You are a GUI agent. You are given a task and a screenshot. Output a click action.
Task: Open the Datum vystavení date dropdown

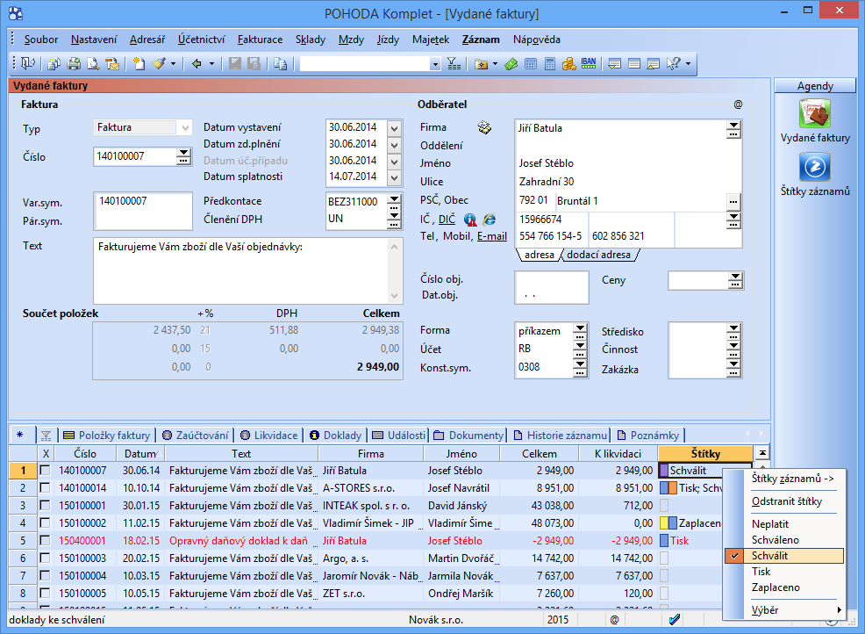[x=394, y=128]
